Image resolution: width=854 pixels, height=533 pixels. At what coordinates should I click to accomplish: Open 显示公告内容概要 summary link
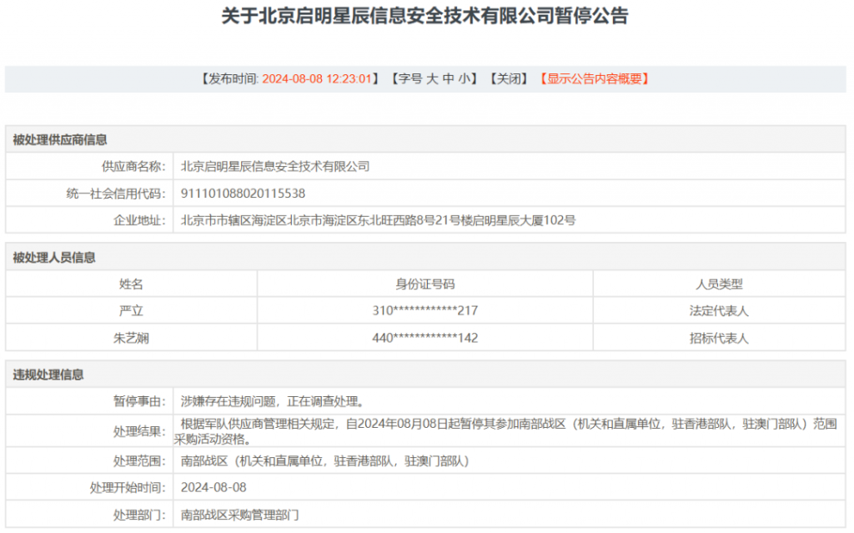coord(594,79)
